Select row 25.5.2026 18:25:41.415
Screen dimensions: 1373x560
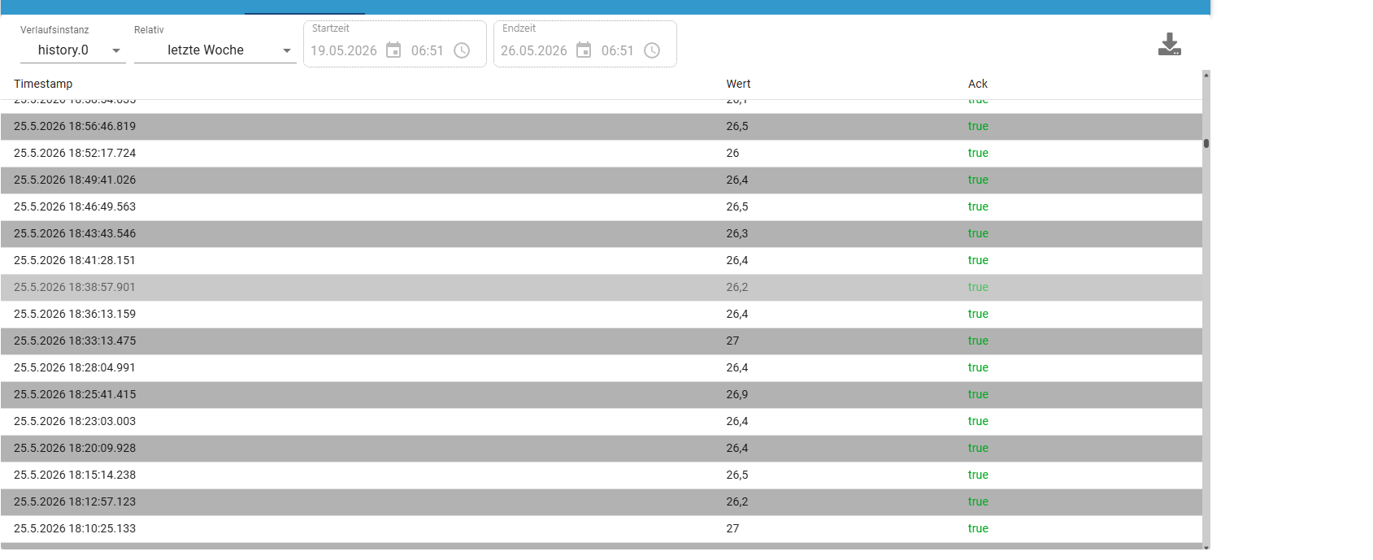[x=602, y=394]
